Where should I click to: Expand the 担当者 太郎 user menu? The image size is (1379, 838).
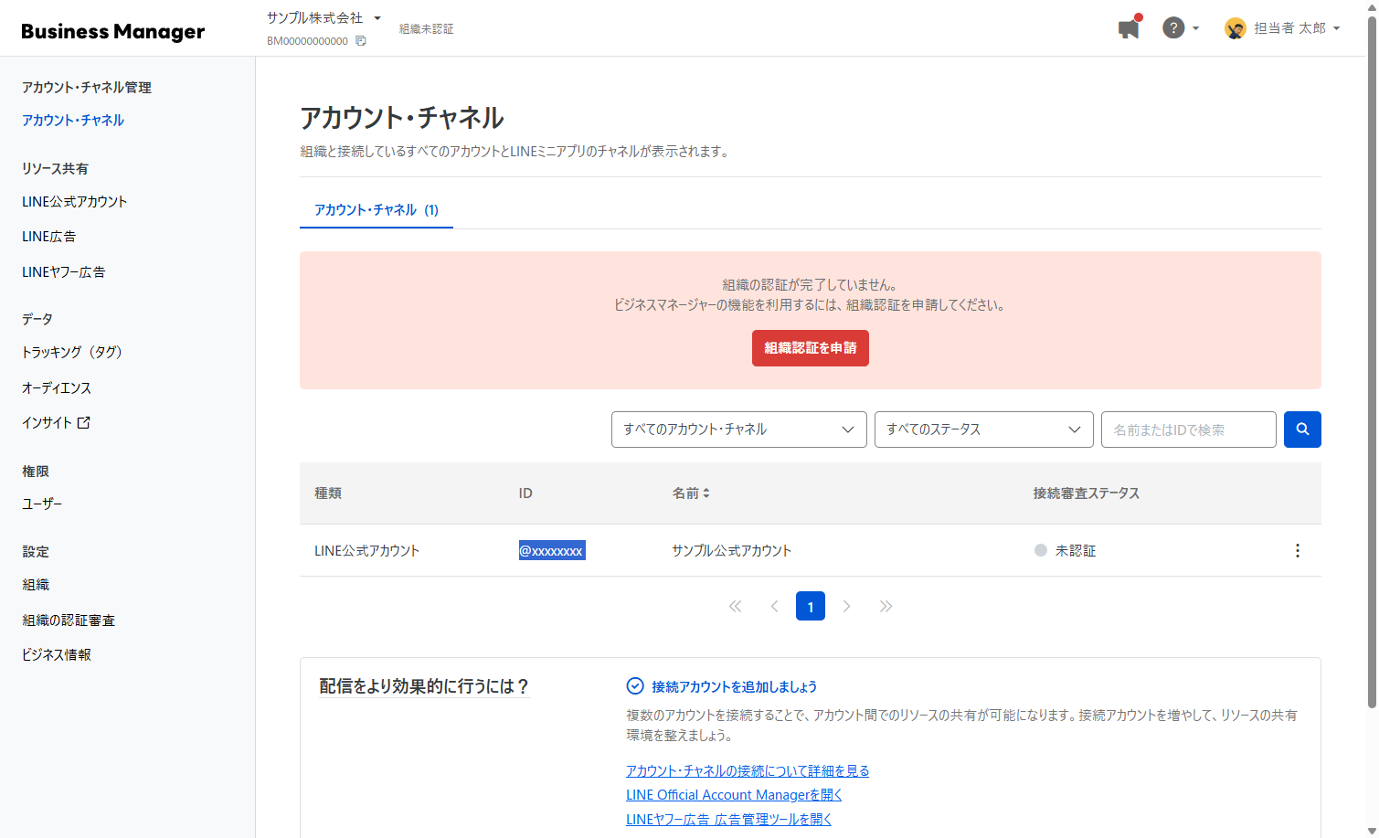click(x=1297, y=28)
